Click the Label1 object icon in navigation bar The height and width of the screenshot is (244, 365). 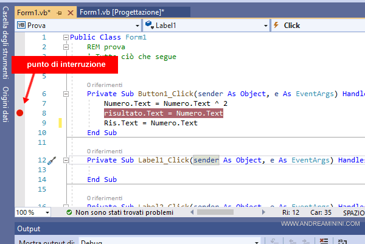point(149,26)
